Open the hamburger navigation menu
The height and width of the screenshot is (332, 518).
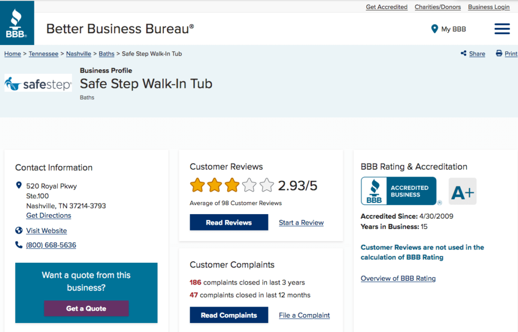click(502, 29)
